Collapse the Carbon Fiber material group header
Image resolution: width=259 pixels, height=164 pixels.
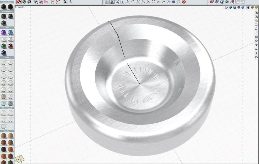[7, 2]
